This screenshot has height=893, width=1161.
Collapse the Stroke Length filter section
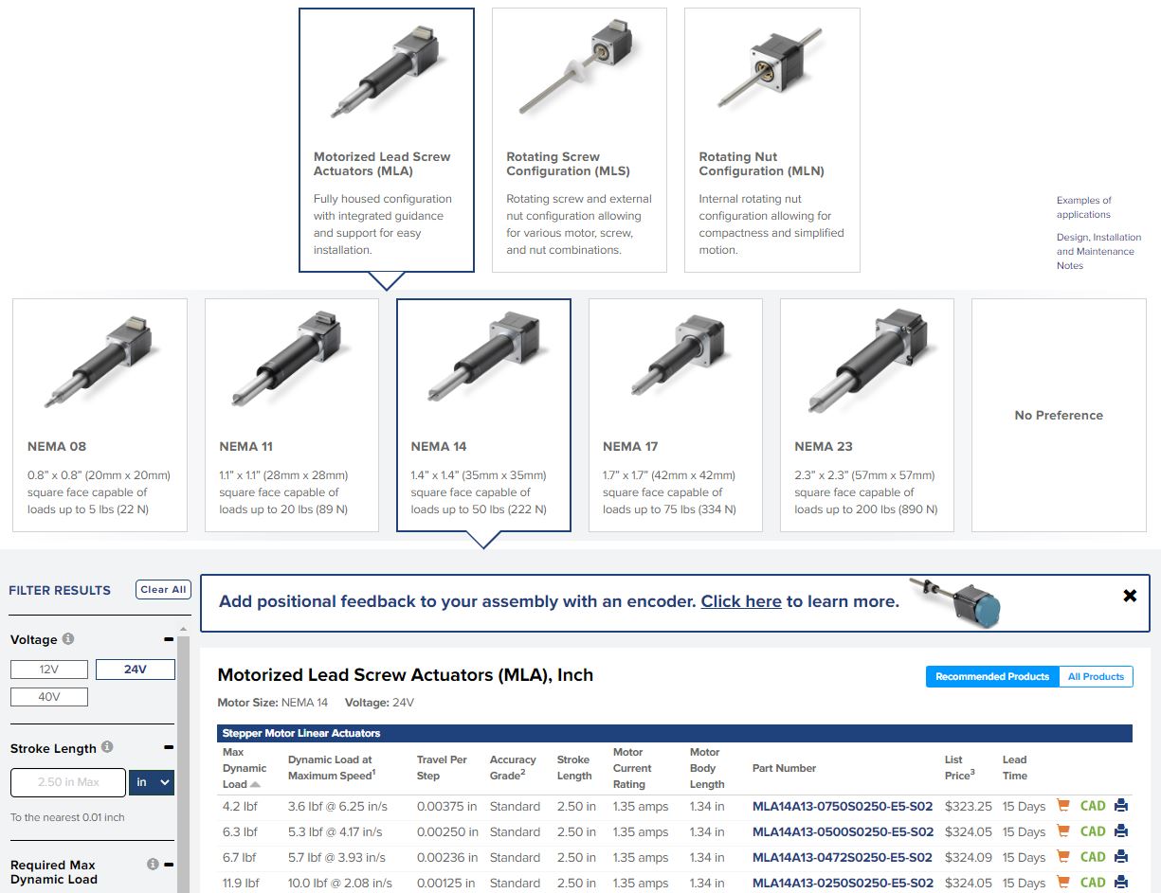[169, 748]
